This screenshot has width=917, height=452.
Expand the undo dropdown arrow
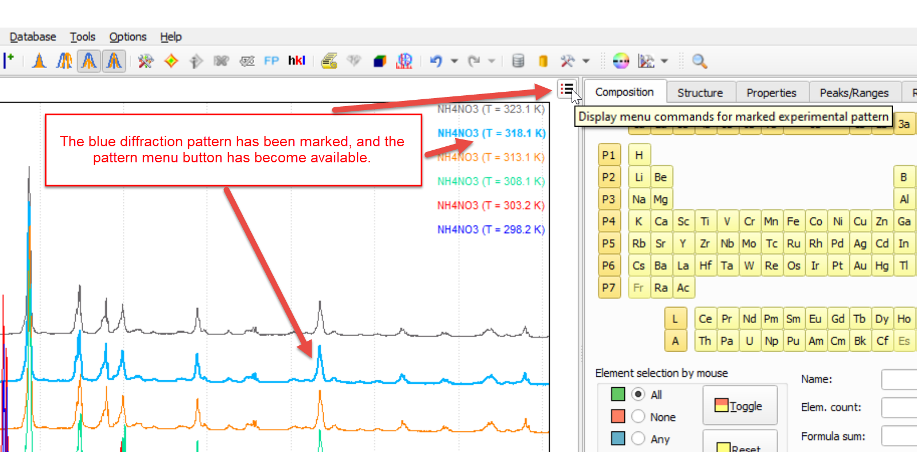tap(454, 61)
